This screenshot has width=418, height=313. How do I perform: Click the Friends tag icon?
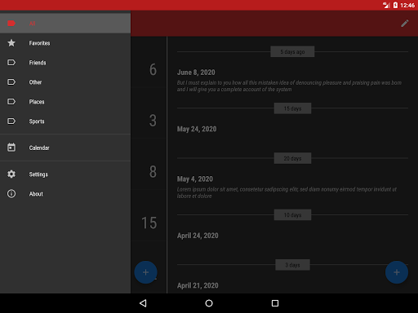click(x=11, y=63)
